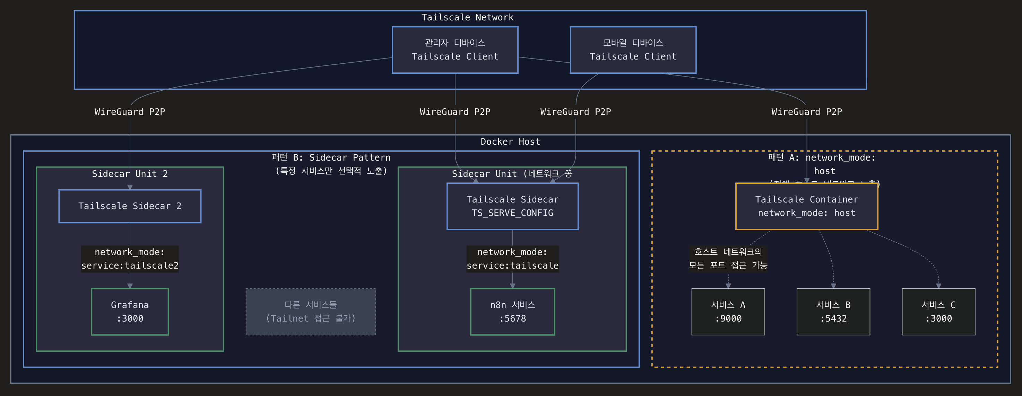
Task: Select the 서비스 C :3000 node
Action: 938,312
